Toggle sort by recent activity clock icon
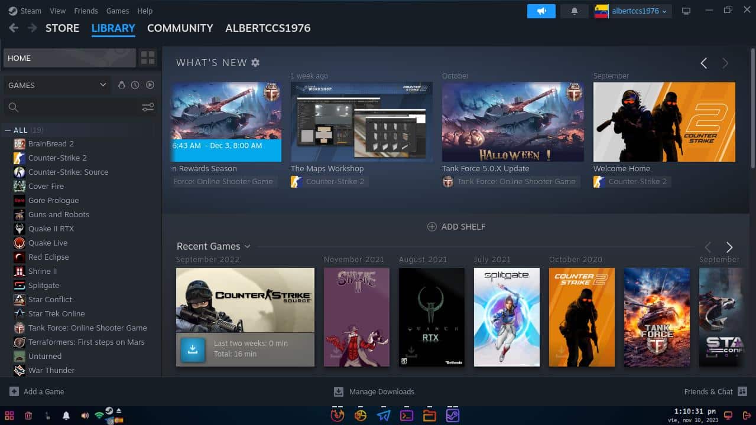Image resolution: width=756 pixels, height=425 pixels. click(x=135, y=85)
